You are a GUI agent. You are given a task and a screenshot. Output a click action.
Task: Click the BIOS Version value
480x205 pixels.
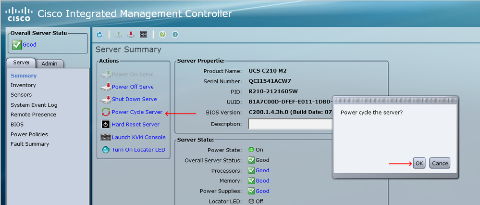[x=291, y=113]
